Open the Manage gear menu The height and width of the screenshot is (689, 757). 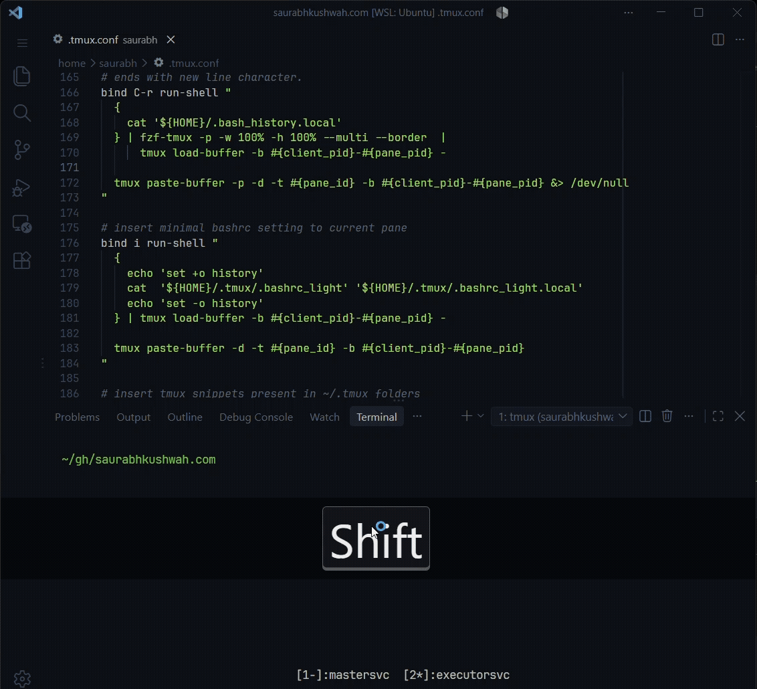[x=22, y=679]
